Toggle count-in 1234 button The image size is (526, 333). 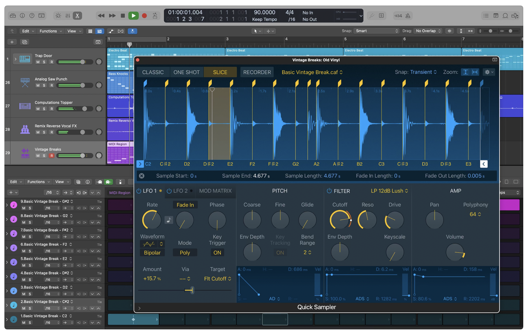click(398, 16)
